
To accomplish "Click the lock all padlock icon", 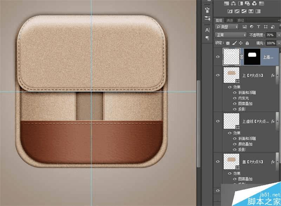I will pyautogui.click(x=247, y=43).
